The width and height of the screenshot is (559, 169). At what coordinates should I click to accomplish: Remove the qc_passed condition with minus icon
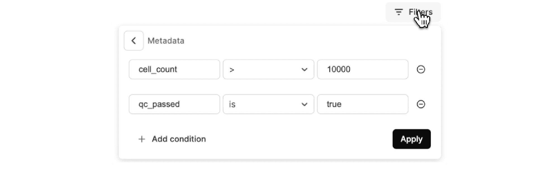(421, 104)
